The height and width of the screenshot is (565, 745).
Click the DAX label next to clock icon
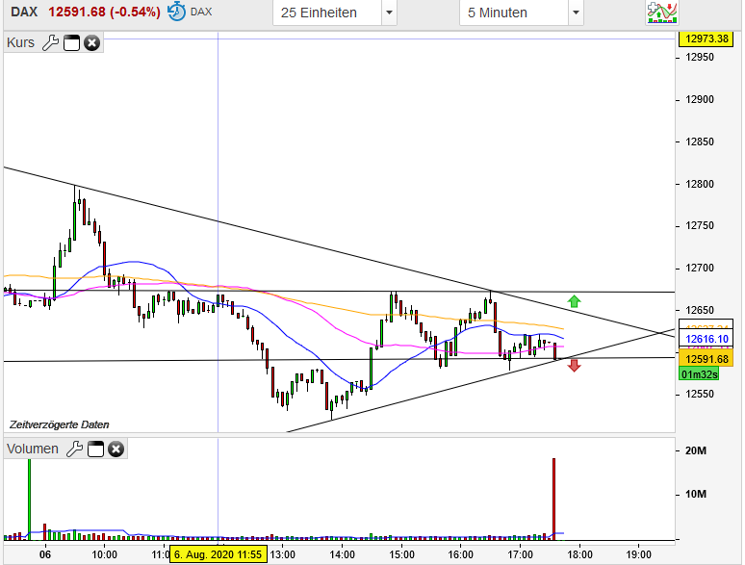[x=201, y=12]
